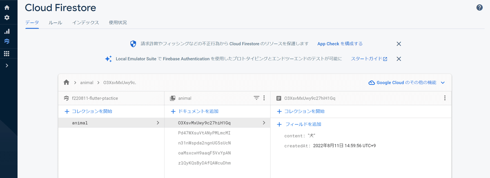490x178 pixels.
Task: Open project settings gear icon
Action: pos(7,18)
